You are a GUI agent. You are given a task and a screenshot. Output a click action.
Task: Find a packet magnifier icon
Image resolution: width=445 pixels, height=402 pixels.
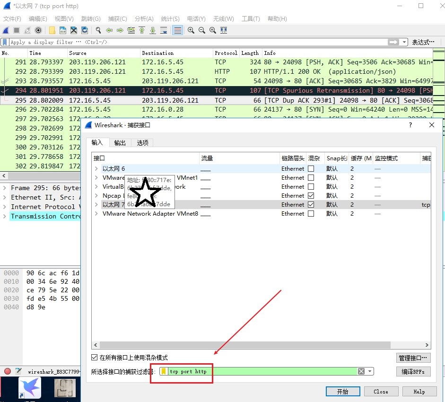(x=98, y=30)
